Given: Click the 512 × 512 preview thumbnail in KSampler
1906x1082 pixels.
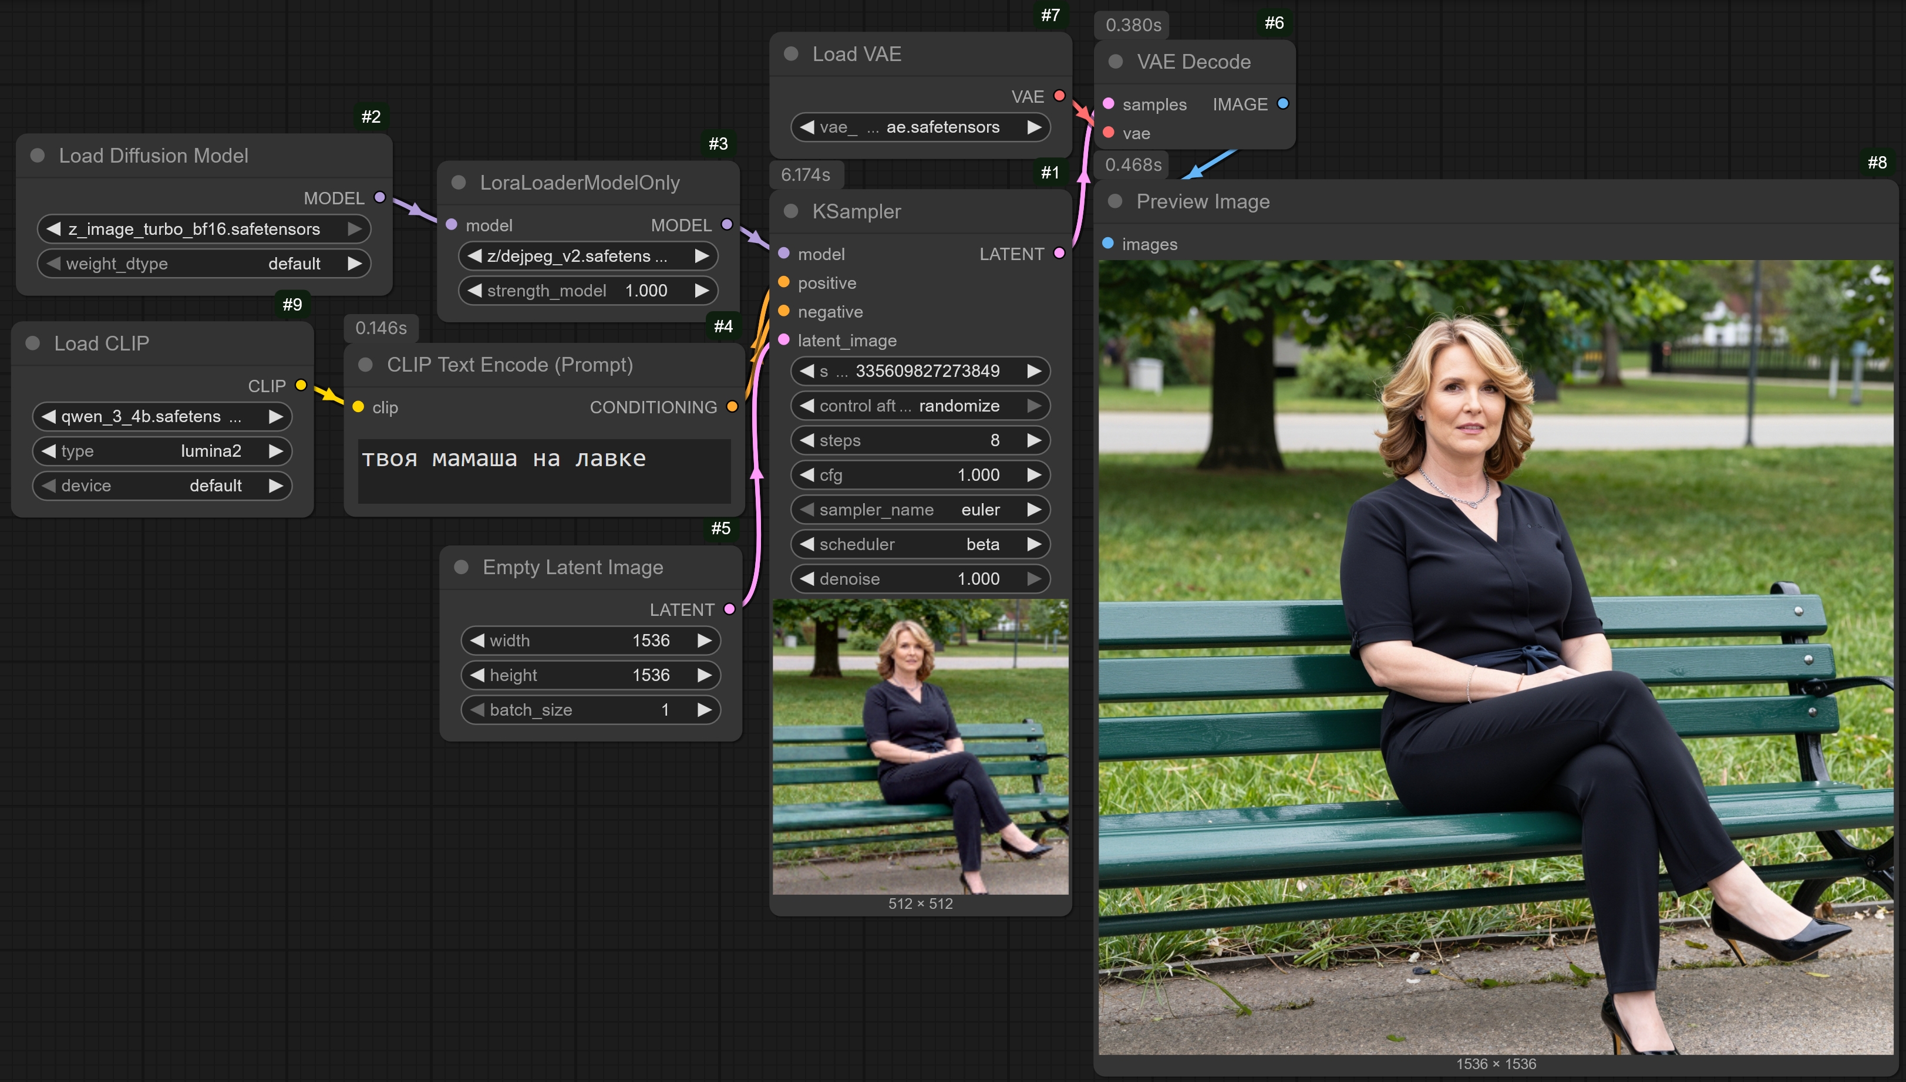Looking at the screenshot, I should point(920,746).
